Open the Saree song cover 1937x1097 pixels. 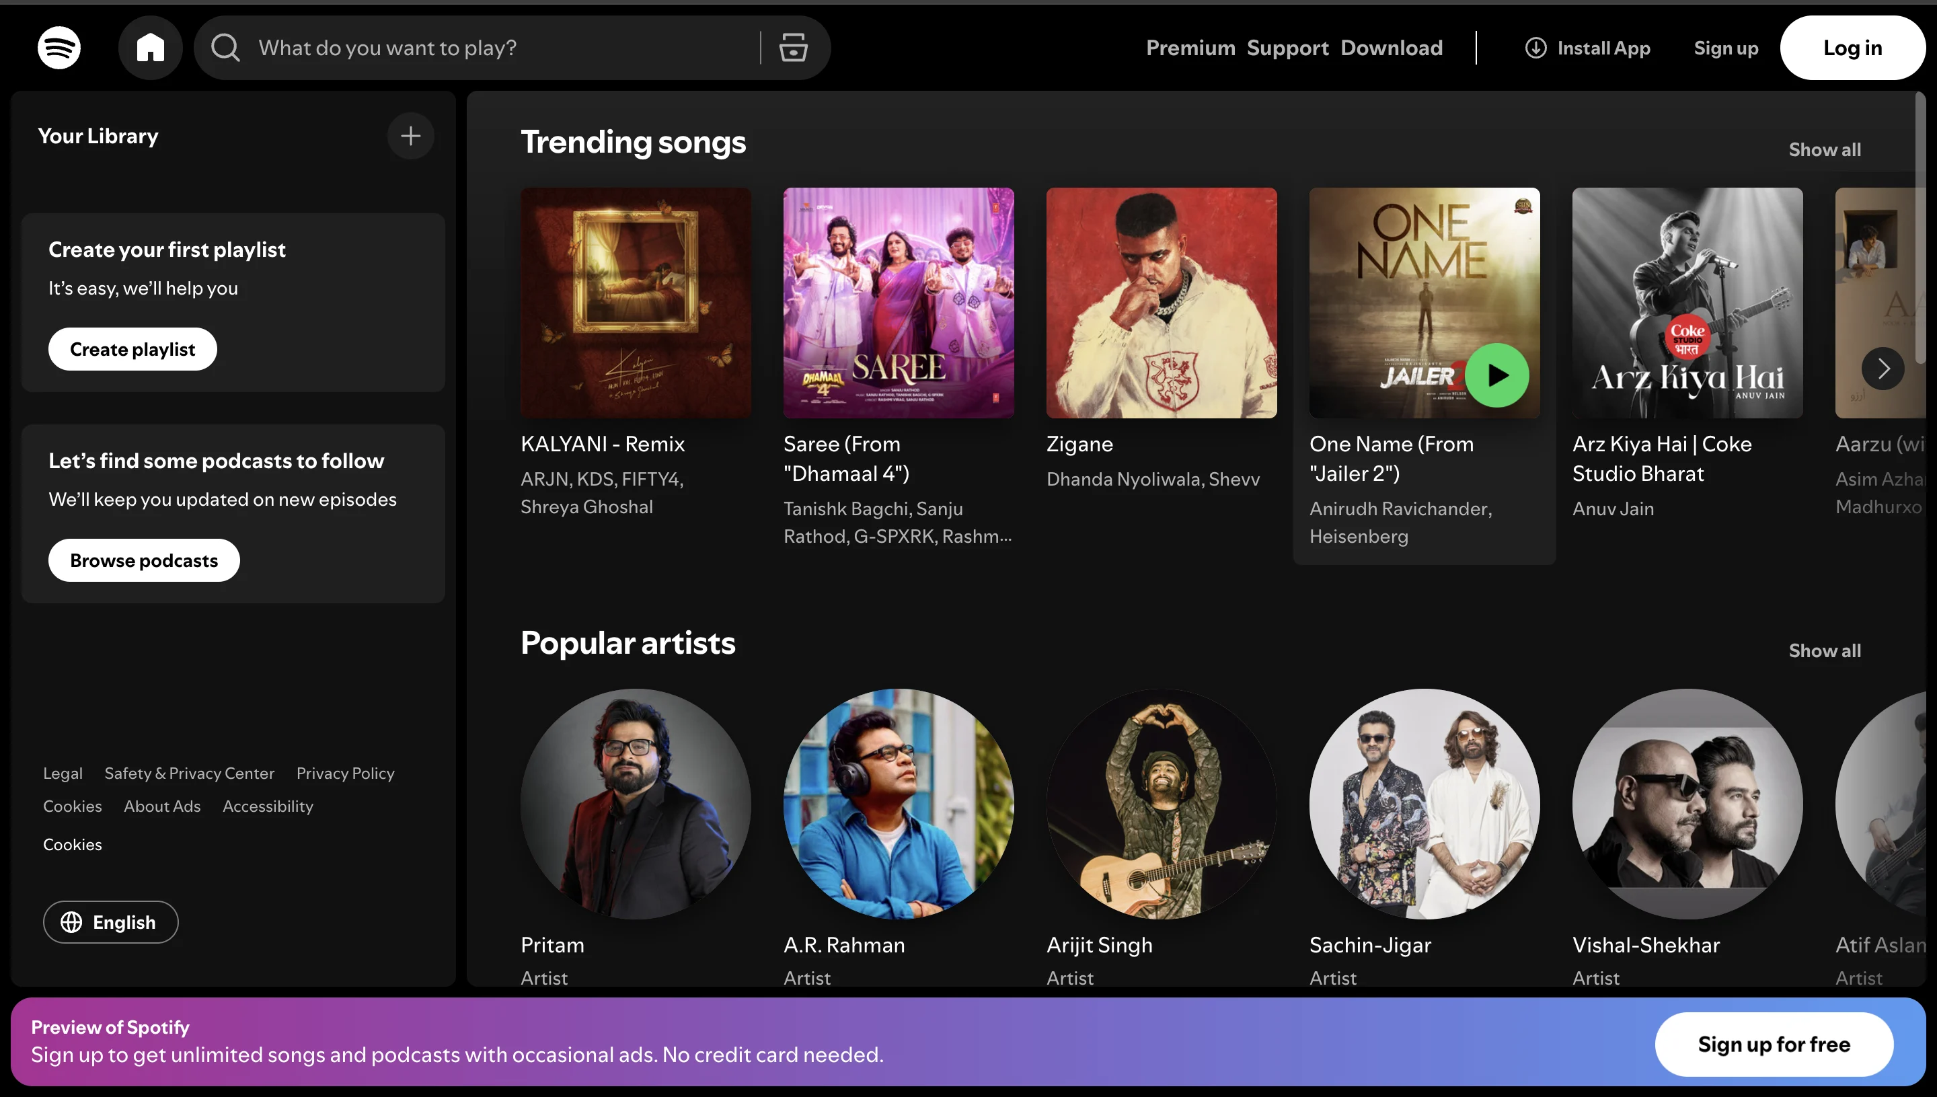[898, 303]
